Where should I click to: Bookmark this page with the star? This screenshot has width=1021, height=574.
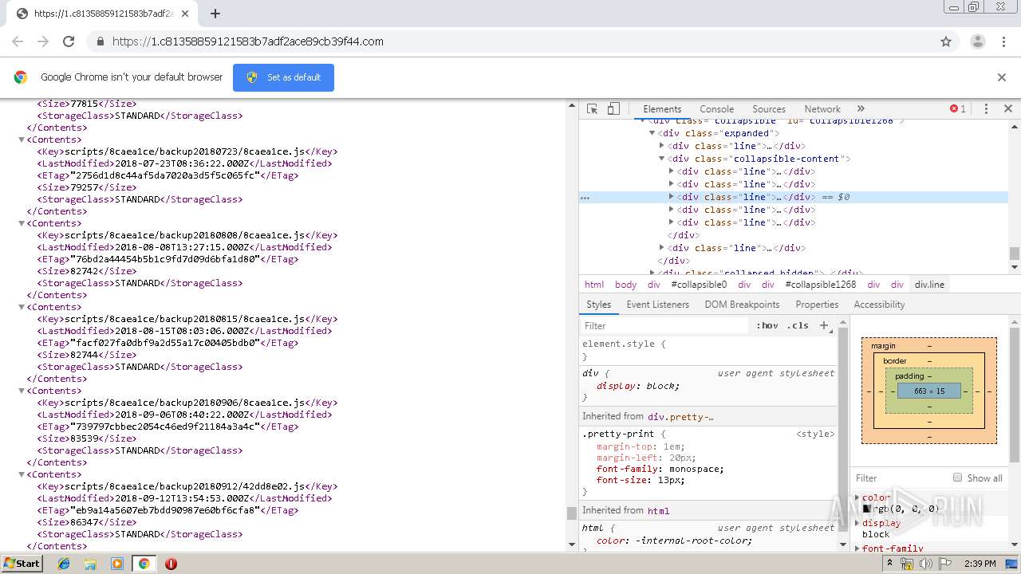click(x=946, y=41)
